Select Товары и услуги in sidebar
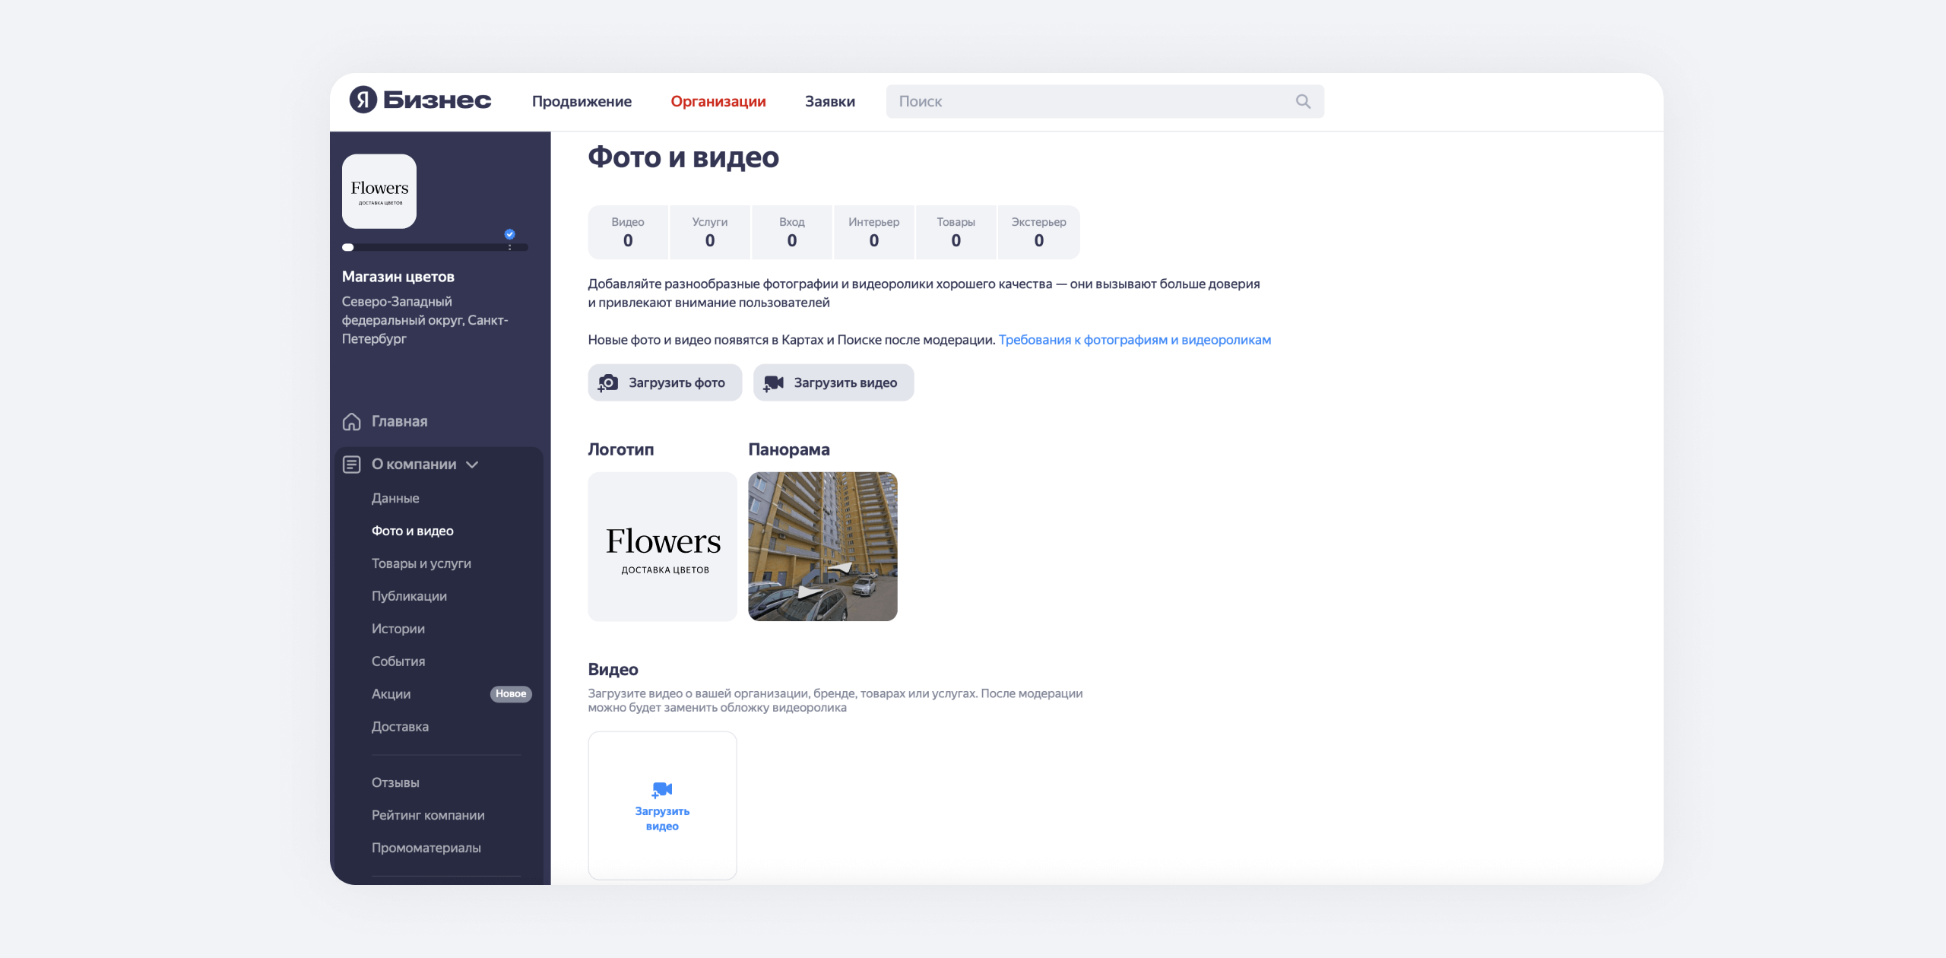This screenshot has height=958, width=1946. pos(421,563)
